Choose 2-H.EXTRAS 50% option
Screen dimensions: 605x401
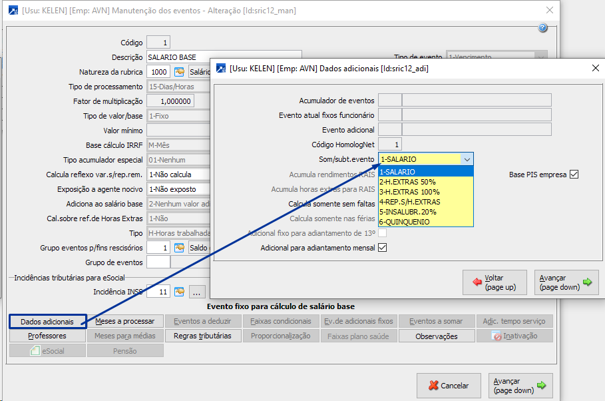tap(425, 182)
